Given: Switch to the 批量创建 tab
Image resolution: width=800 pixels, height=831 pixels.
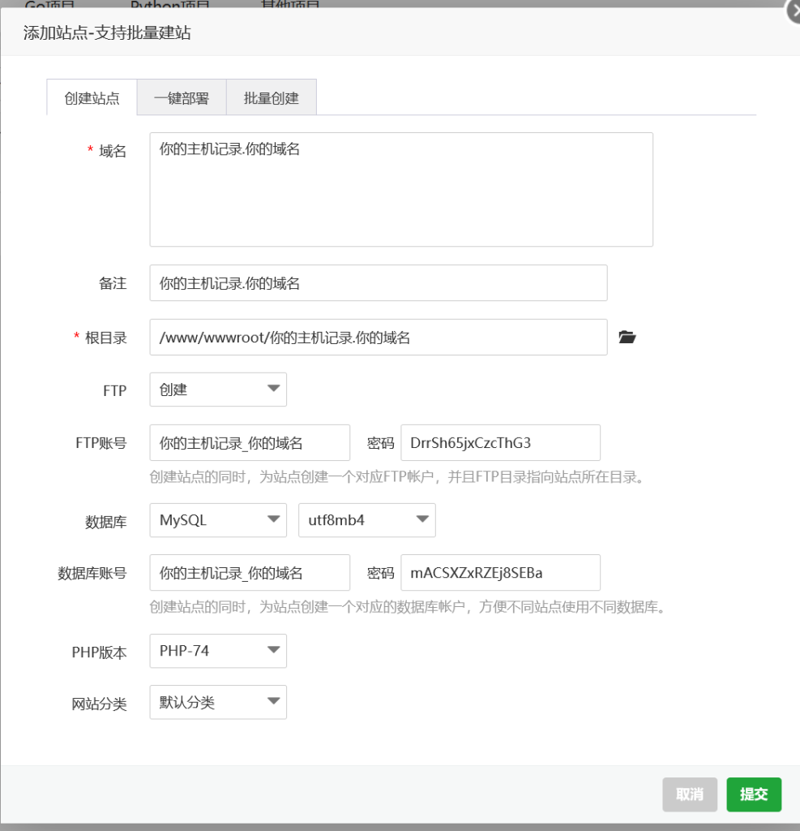Looking at the screenshot, I should (272, 98).
